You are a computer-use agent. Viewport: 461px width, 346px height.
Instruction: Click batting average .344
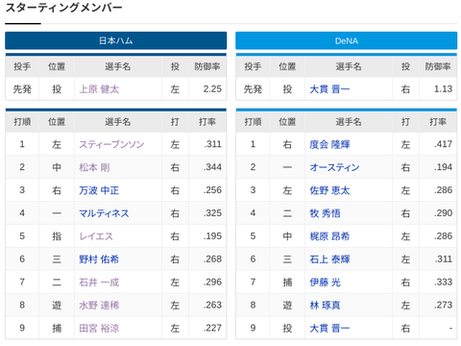coord(212,167)
